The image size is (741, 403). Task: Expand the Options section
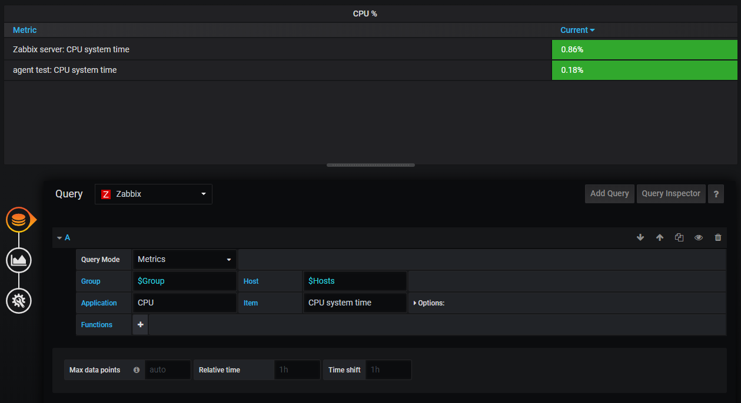tap(429, 303)
